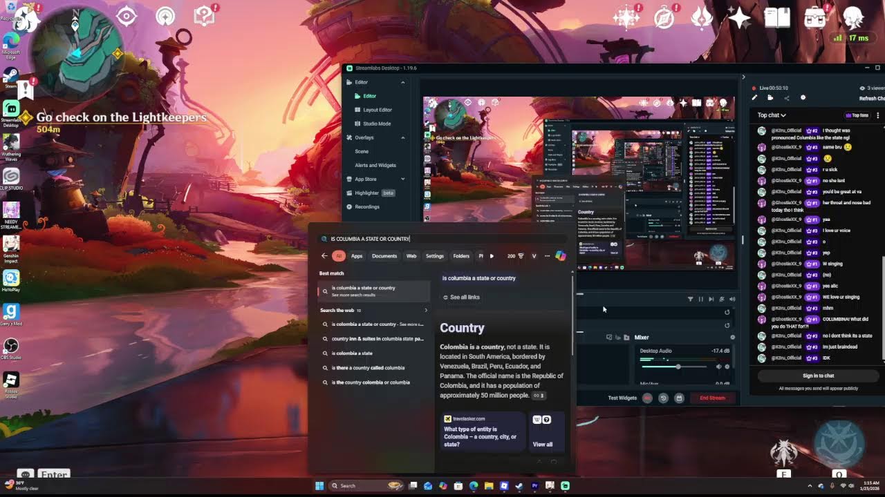Open the Top chat dropdown
885x497 pixels.
(x=772, y=115)
